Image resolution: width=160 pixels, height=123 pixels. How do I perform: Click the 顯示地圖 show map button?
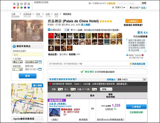[37, 85]
